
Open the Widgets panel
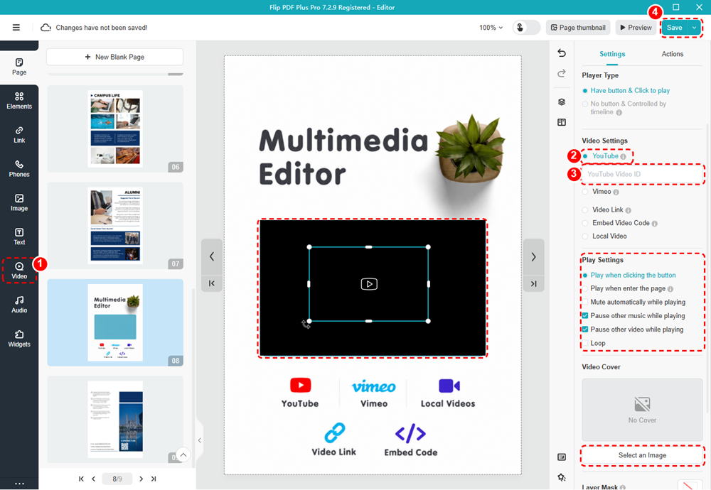tap(19, 338)
